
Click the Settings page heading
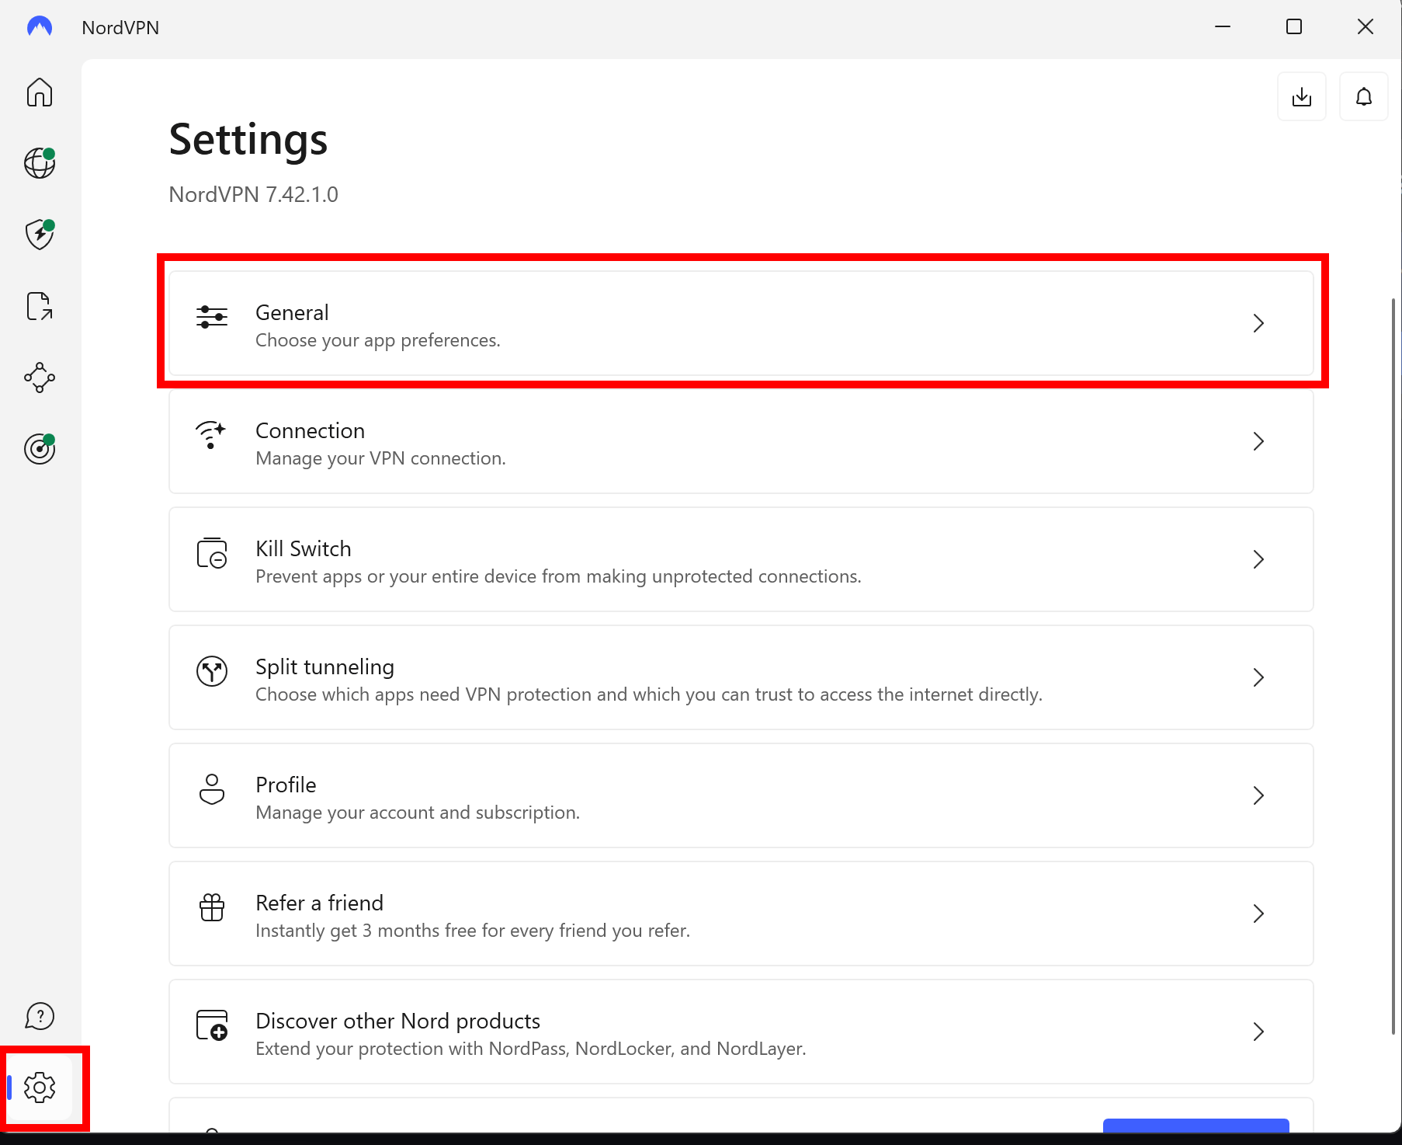(248, 140)
